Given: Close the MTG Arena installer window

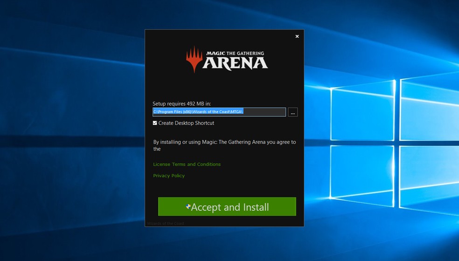Looking at the screenshot, I should [297, 36].
